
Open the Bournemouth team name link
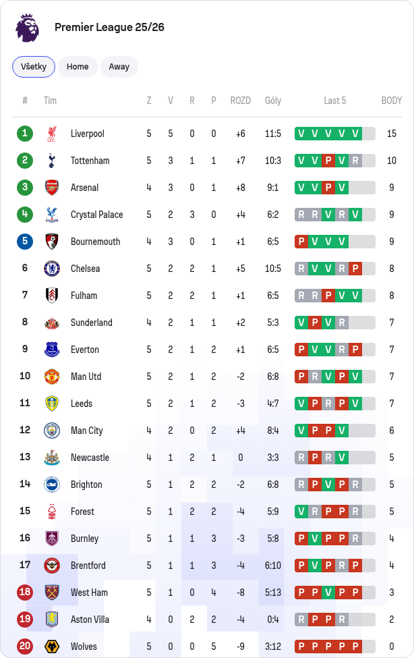(x=96, y=242)
